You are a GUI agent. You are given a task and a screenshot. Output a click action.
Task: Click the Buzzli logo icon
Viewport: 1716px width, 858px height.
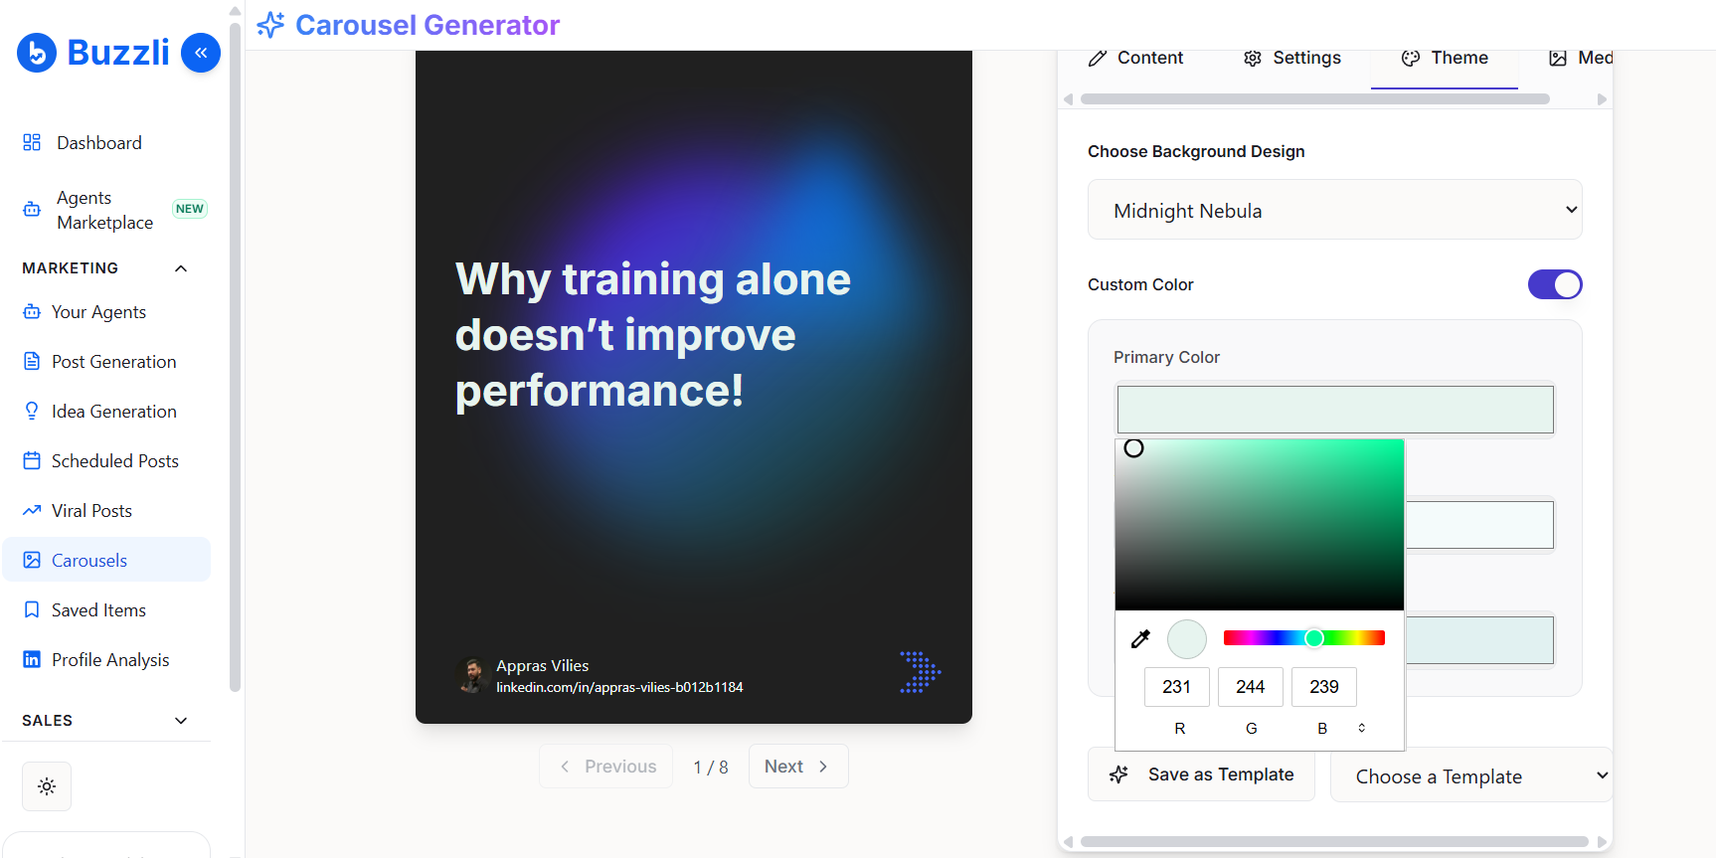[x=37, y=53]
